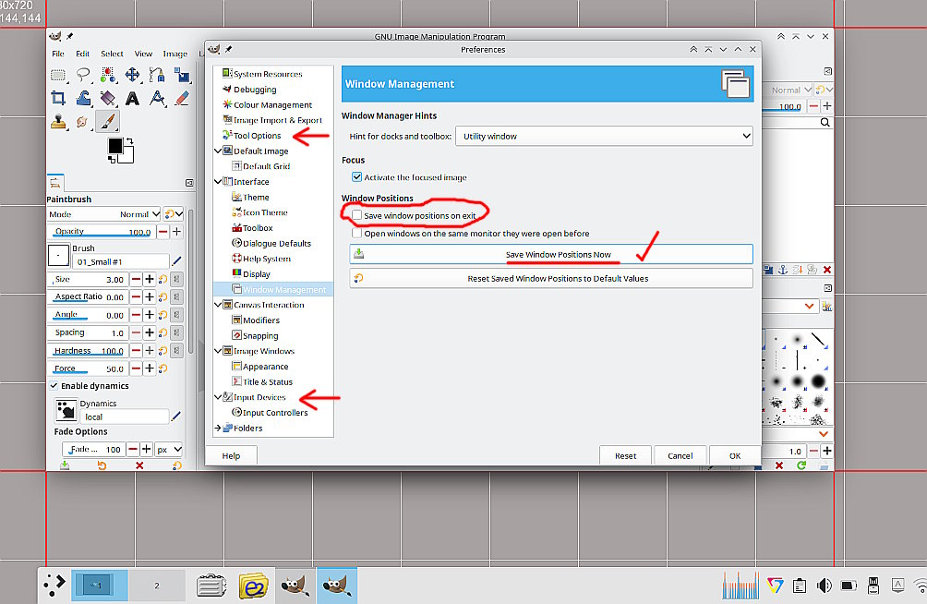927x604 pixels.
Task: Open the application launcher on taskbar
Action: point(54,586)
